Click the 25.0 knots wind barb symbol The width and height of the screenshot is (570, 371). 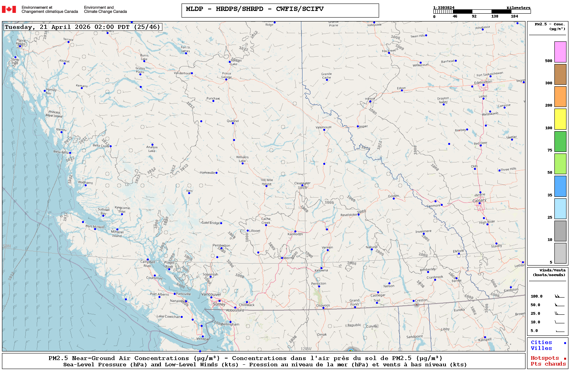559,314
